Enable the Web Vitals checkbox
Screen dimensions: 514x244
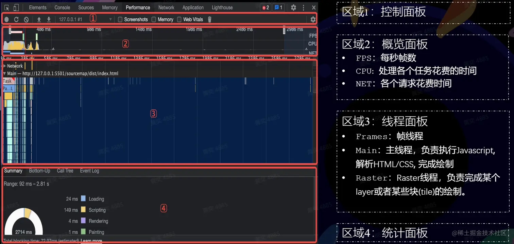click(179, 19)
